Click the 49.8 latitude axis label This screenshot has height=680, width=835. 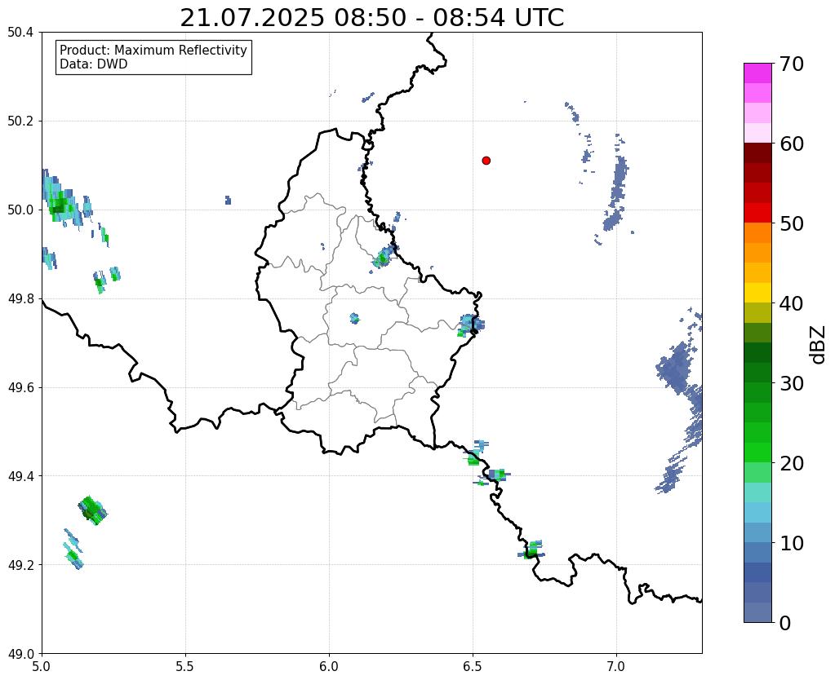20,299
